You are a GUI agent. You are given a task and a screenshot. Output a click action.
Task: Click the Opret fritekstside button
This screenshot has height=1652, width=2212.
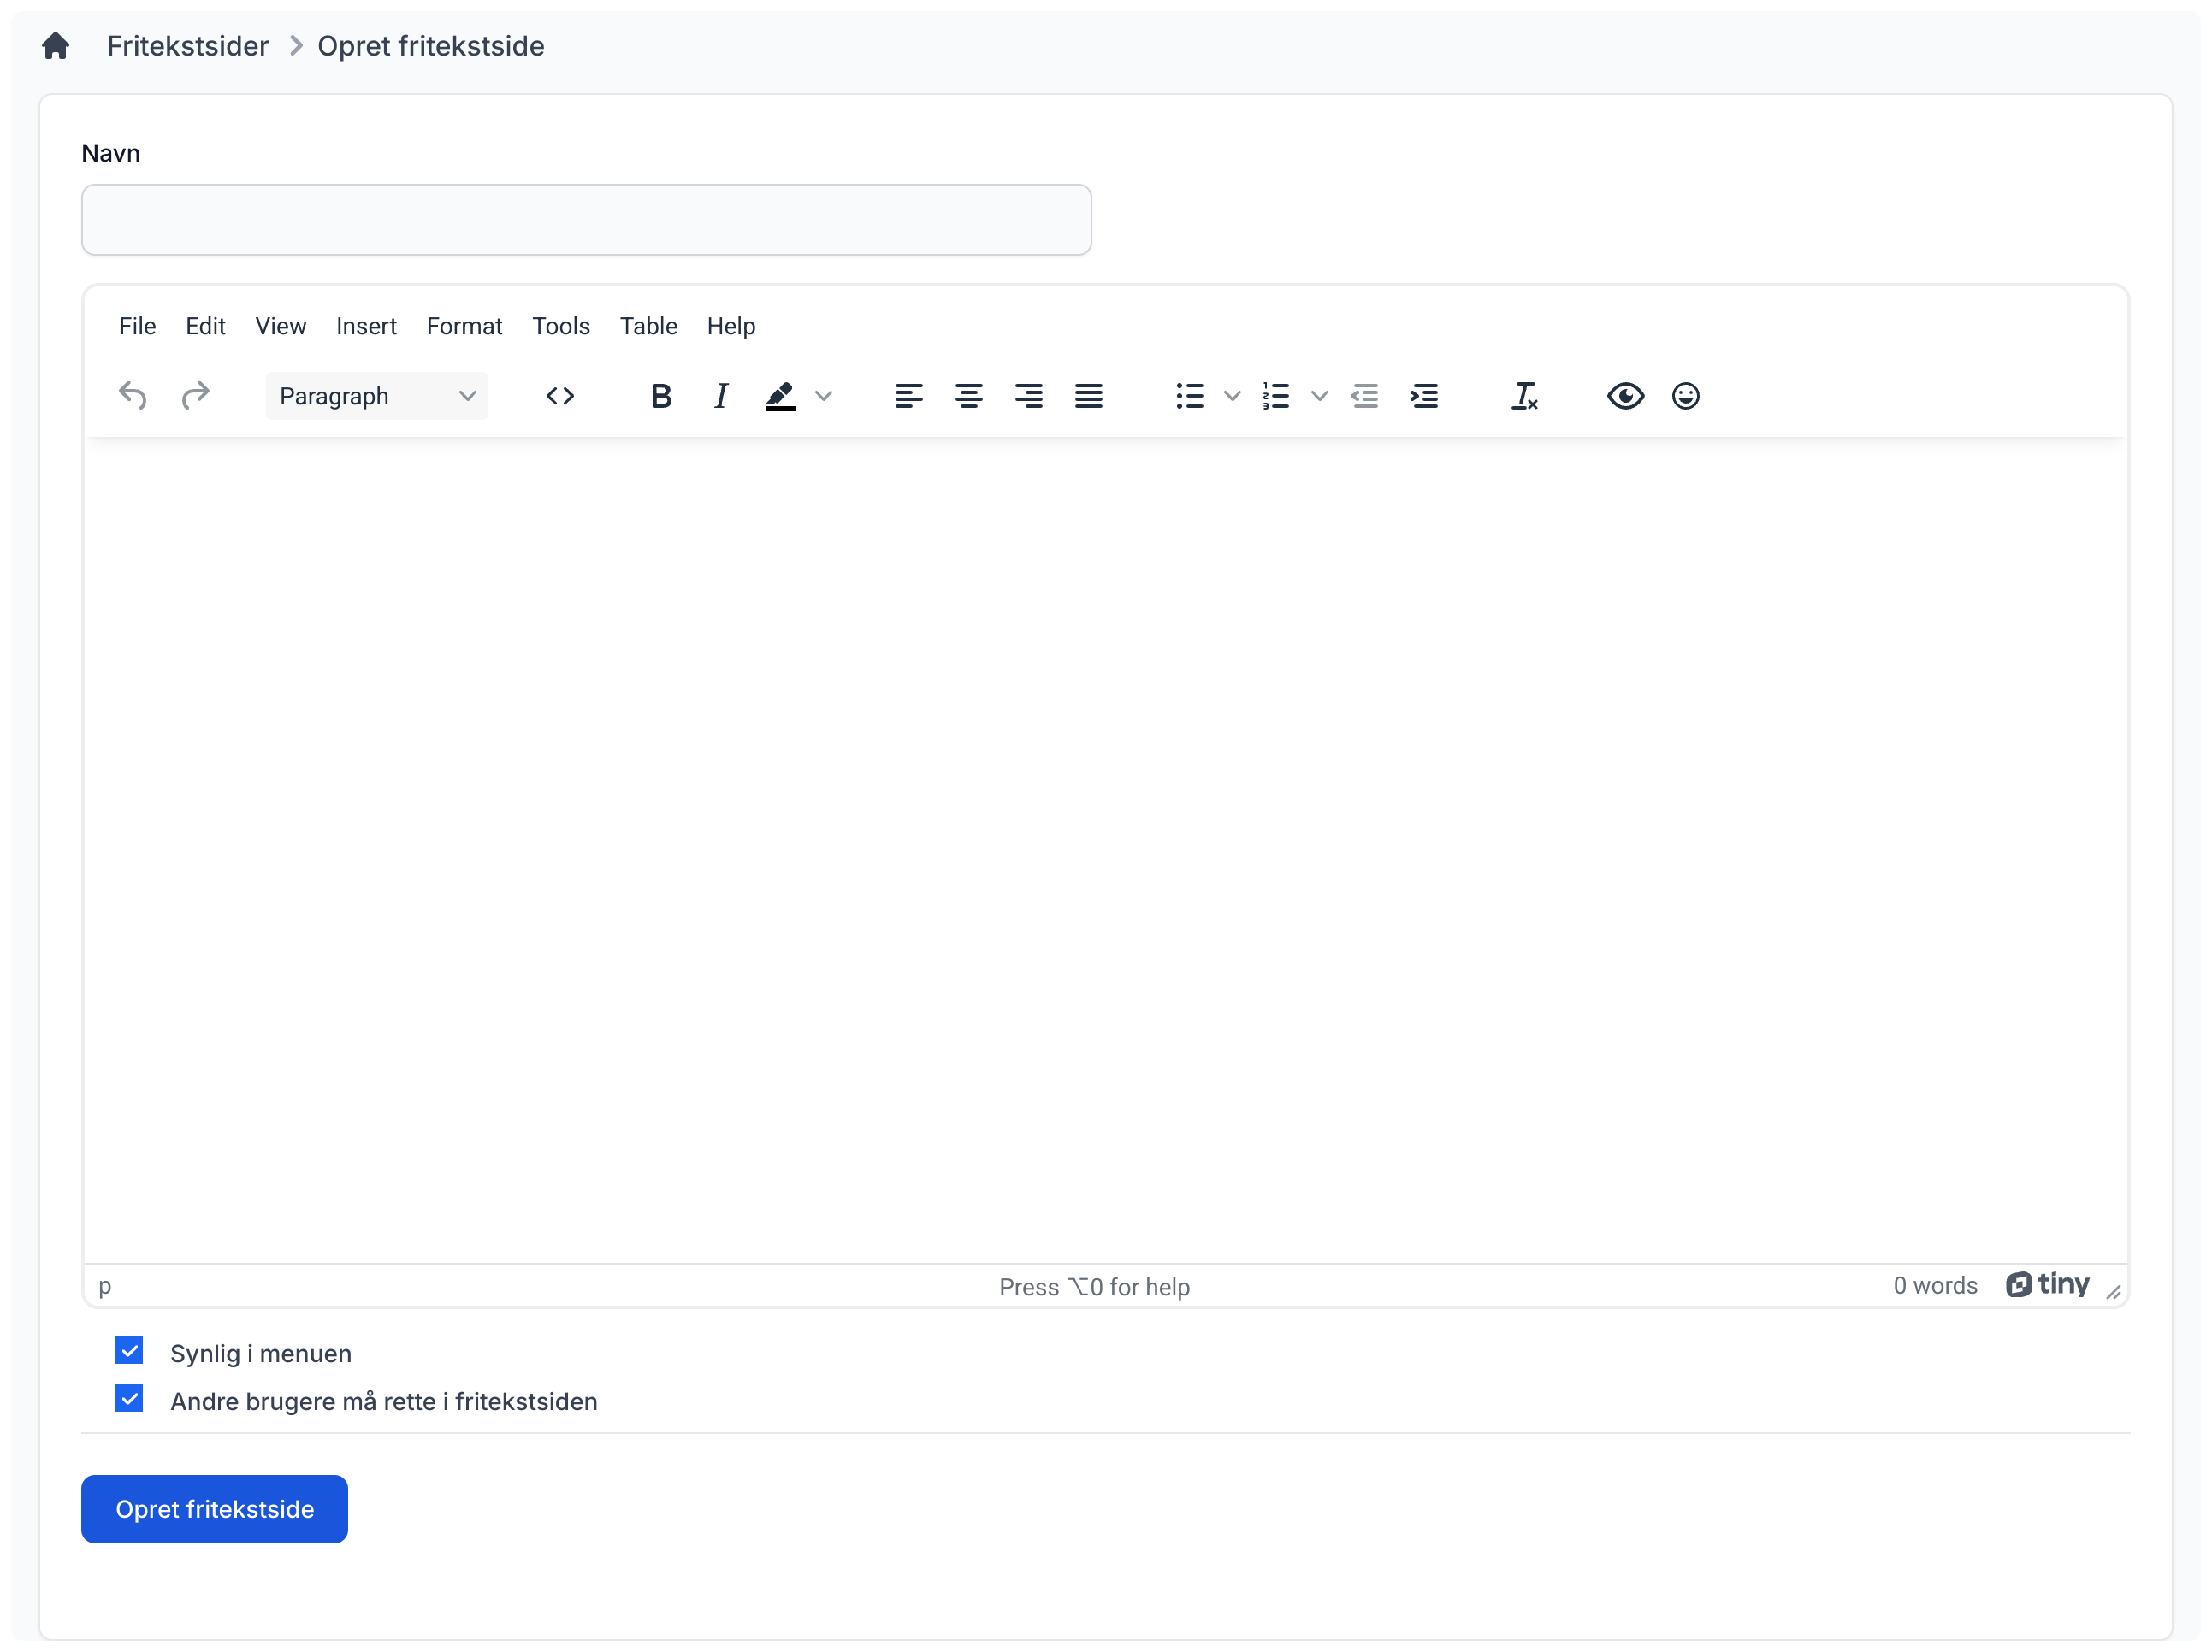coord(214,1508)
